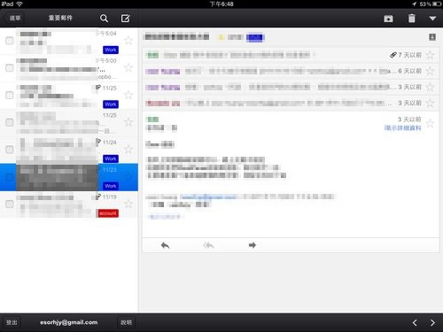
Task: Select checkbox of the 11/19 email
Action: (x=10, y=204)
